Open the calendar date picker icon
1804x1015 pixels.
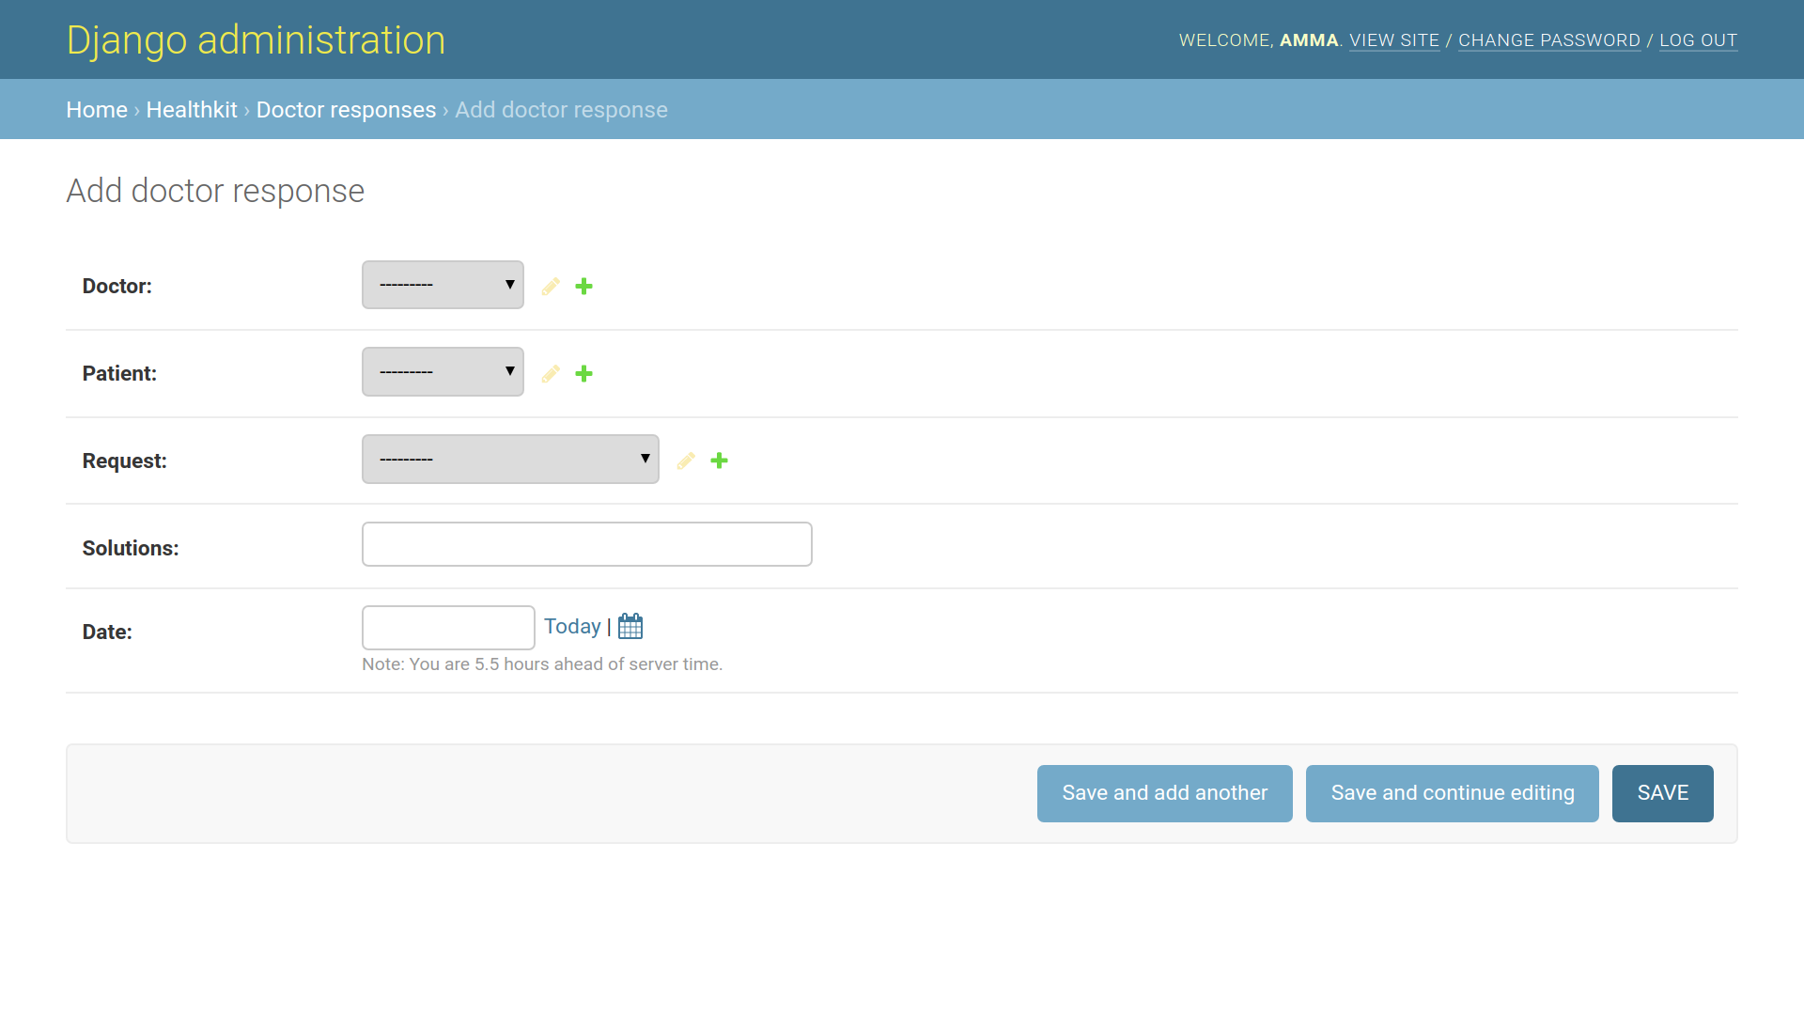click(630, 627)
